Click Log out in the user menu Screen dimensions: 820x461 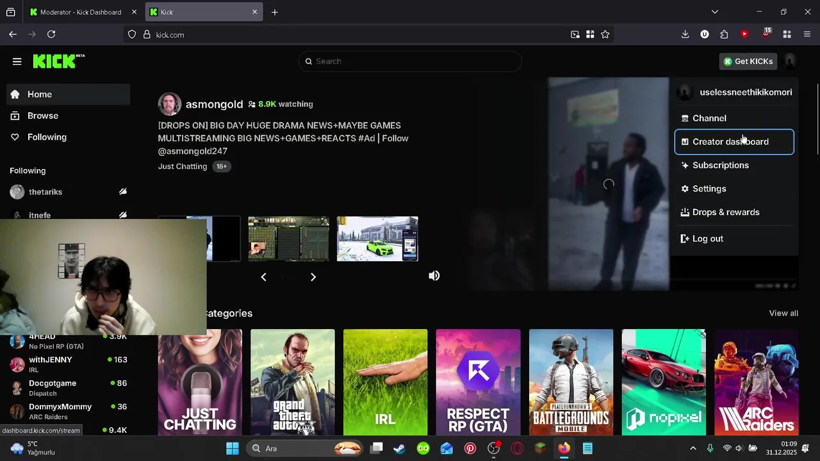[734, 239]
